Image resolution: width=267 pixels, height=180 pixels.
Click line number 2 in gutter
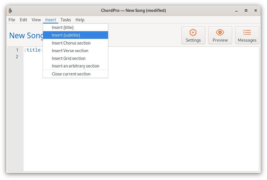pyautogui.click(x=17, y=56)
